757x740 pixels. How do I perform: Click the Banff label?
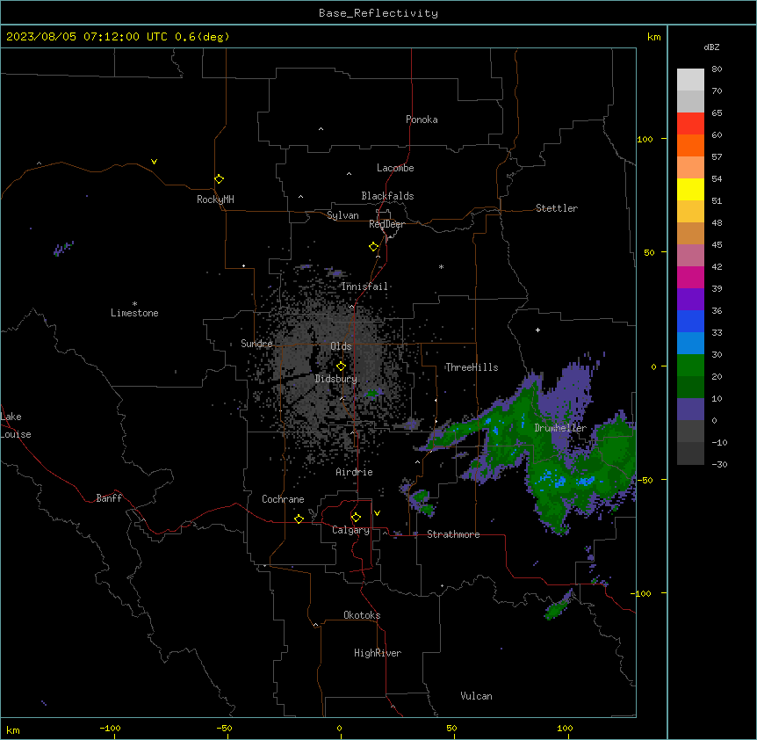tap(109, 498)
